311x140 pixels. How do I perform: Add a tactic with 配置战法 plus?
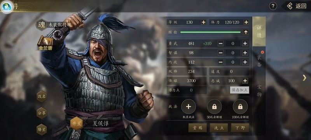189,107
